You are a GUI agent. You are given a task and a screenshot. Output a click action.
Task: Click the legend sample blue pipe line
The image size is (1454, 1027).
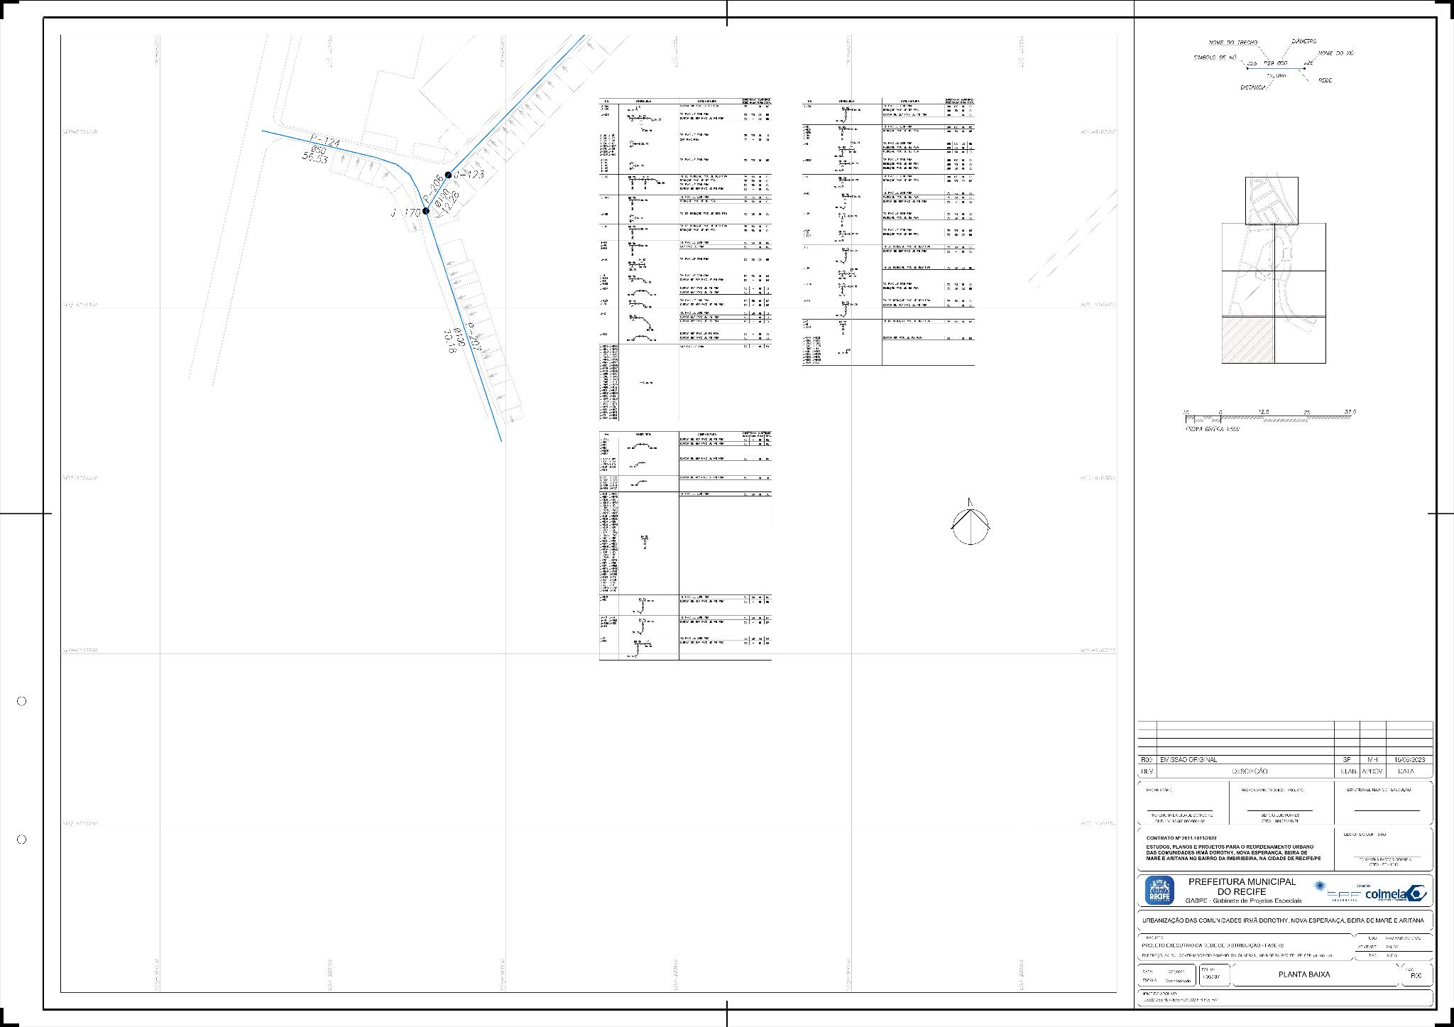(1276, 68)
